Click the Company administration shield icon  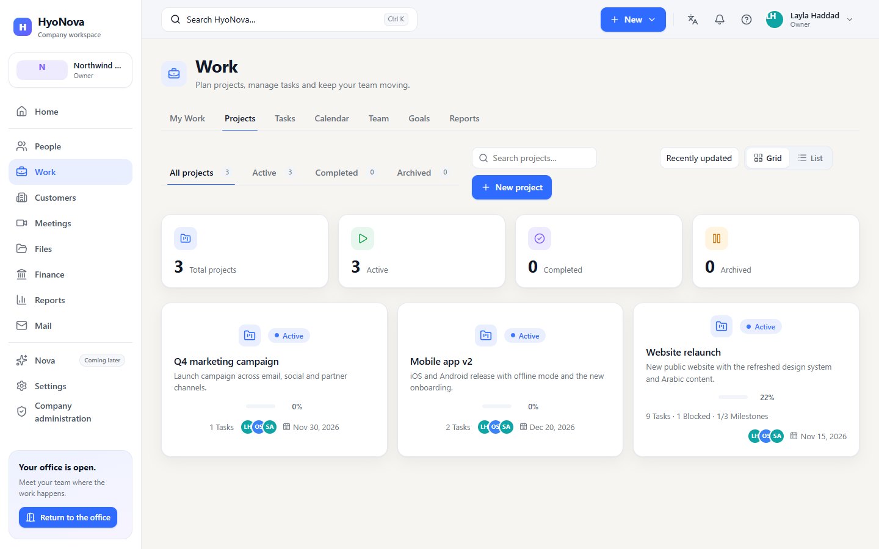(x=22, y=412)
